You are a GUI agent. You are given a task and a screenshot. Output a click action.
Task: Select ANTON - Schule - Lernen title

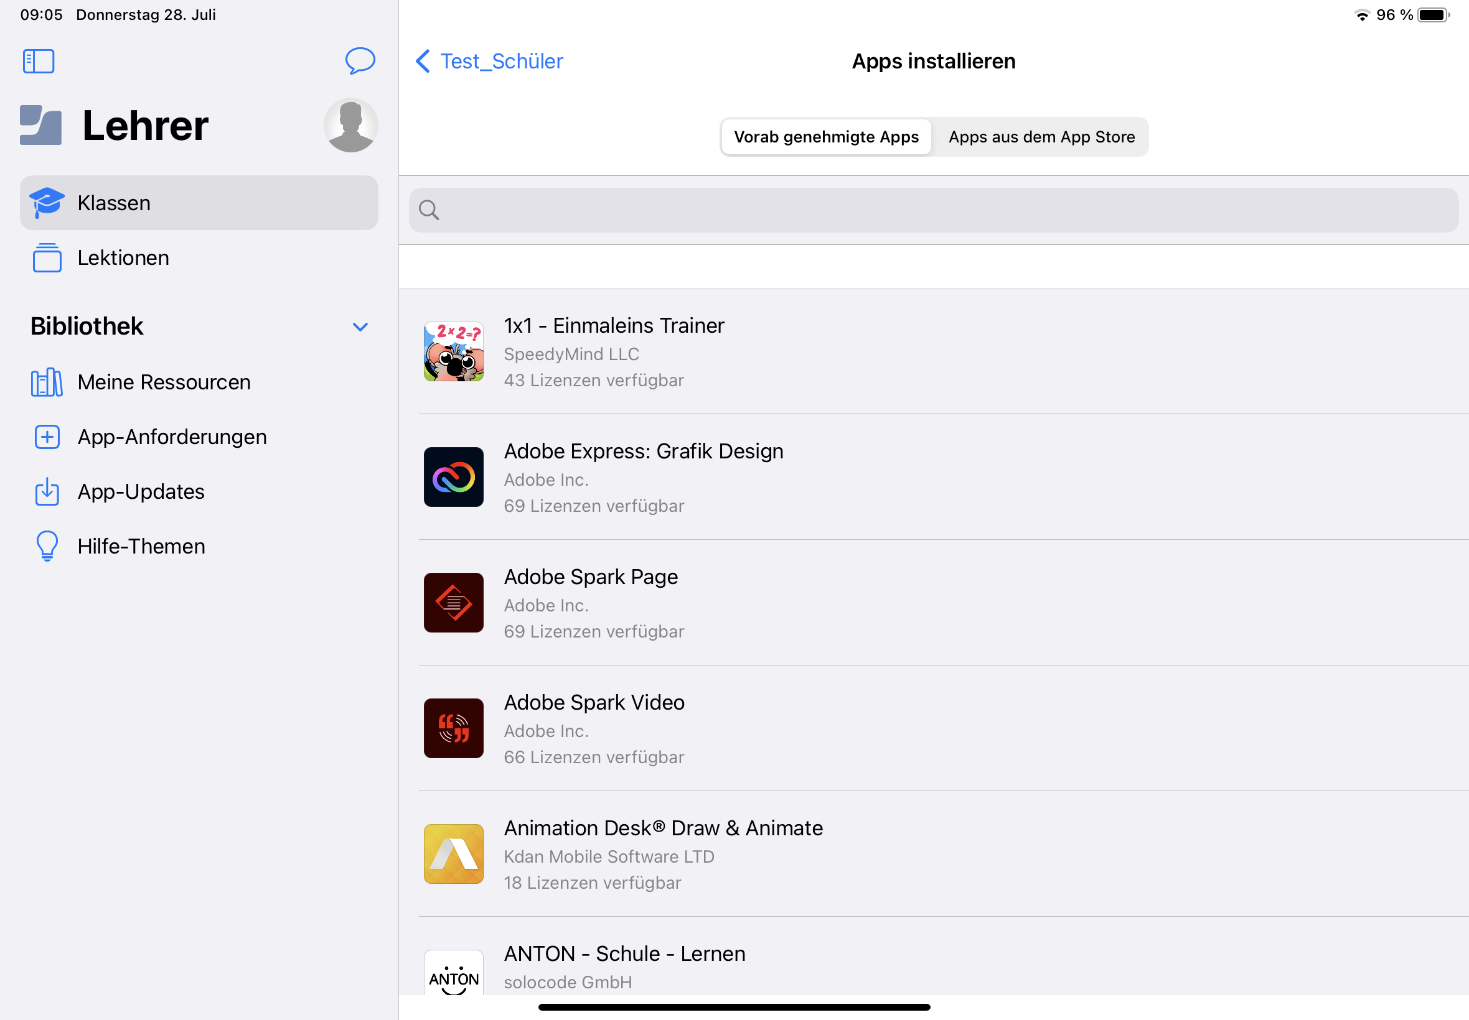(x=624, y=953)
